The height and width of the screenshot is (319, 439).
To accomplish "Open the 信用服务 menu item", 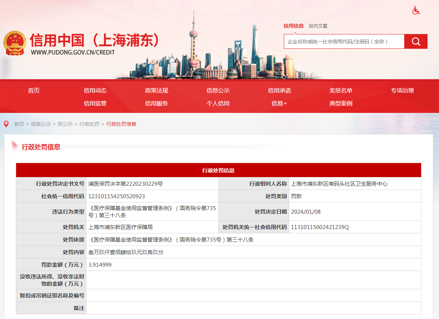I will point(157,104).
